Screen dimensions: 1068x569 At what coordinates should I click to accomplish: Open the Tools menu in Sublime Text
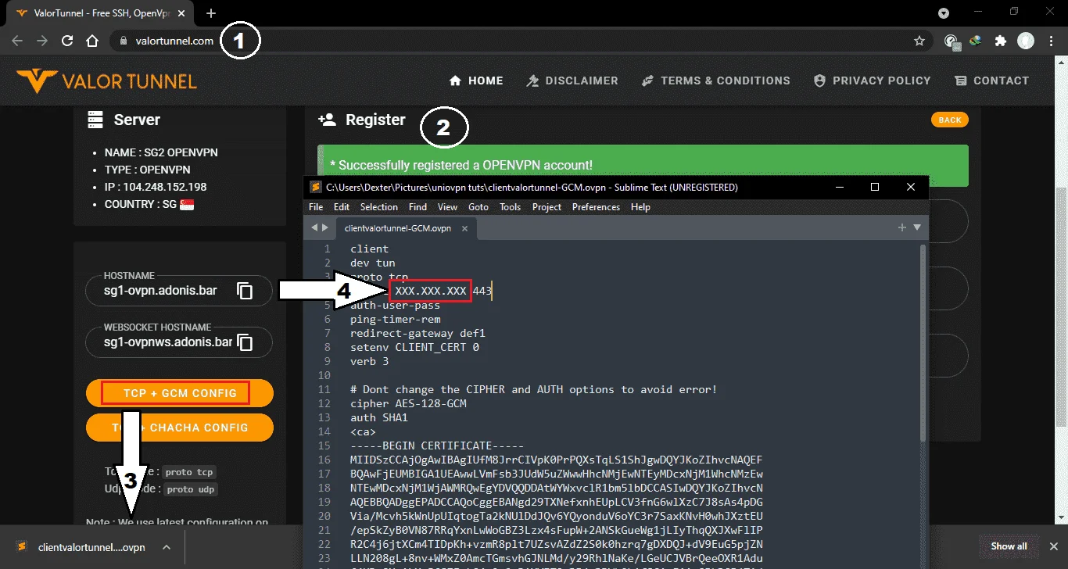coord(511,207)
